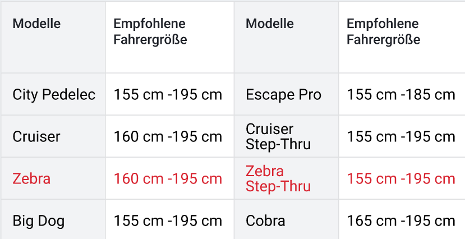Open the red Zebra Step-Thru link

click(278, 179)
